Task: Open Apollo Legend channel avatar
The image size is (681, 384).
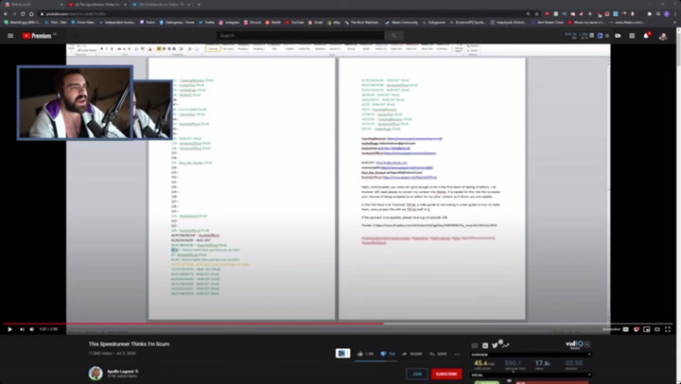Action: click(96, 374)
